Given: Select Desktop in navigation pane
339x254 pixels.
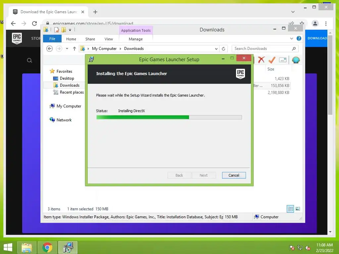Looking at the screenshot, I should (64, 78).
